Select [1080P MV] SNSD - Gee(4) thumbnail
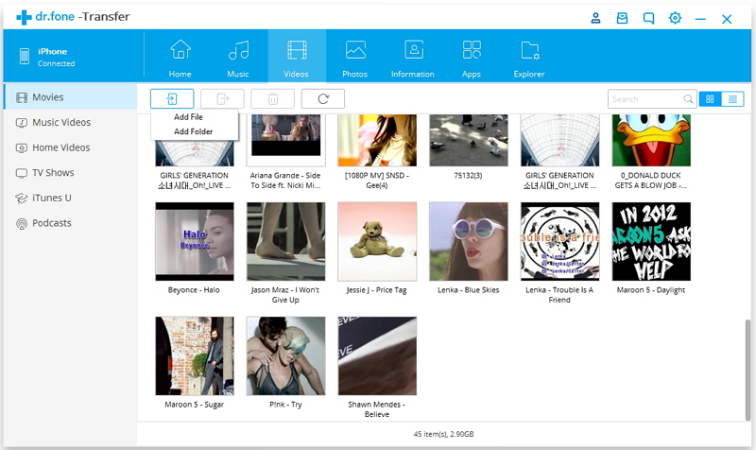Viewport: 756px width, 450px height. tap(377, 140)
